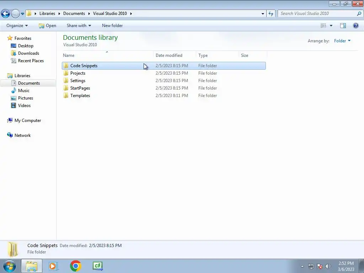Create a New folder
The width and height of the screenshot is (364, 273).
(112, 26)
